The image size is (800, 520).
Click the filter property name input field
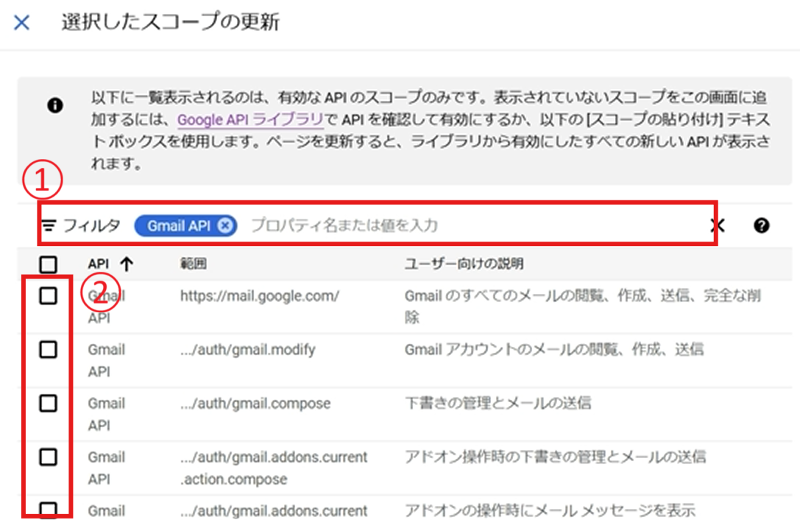[442, 226]
